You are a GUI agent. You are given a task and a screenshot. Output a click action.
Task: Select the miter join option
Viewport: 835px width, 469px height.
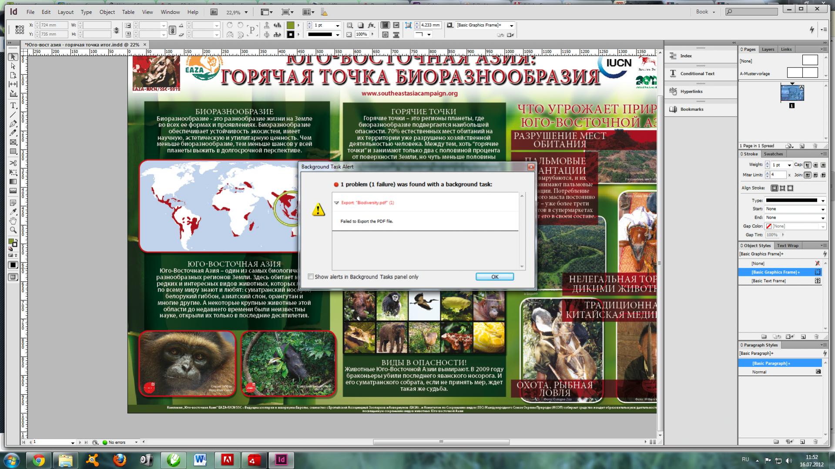808,175
